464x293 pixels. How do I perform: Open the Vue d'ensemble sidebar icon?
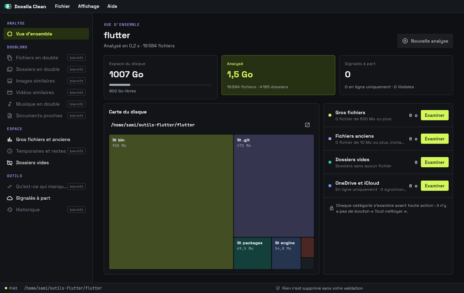(x=10, y=34)
